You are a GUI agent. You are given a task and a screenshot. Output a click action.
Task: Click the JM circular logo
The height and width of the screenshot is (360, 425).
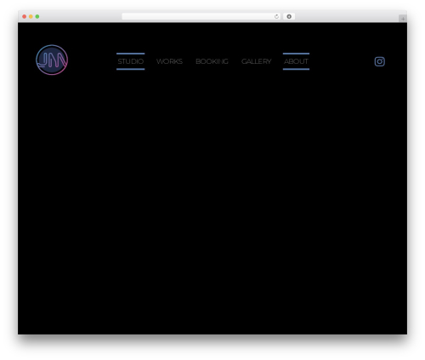[x=52, y=60]
